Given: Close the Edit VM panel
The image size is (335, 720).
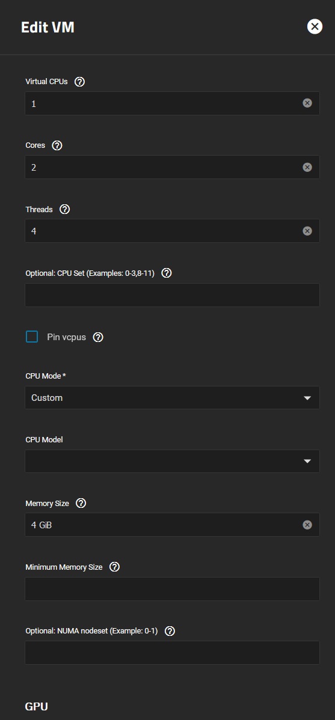Looking at the screenshot, I should pyautogui.click(x=315, y=26).
